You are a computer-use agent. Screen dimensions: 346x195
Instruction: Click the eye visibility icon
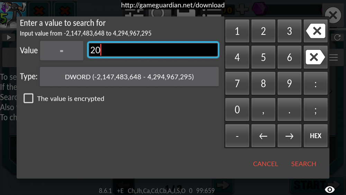[x=330, y=189]
